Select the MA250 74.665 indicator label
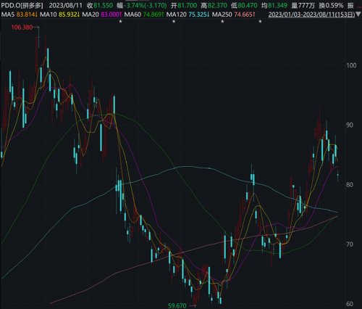Screen dimensions: 362x309 click(234, 15)
